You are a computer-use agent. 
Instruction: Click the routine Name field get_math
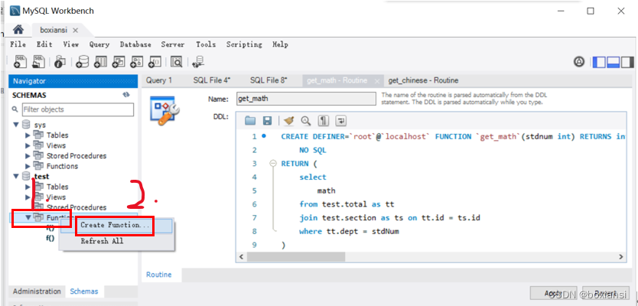306,99
